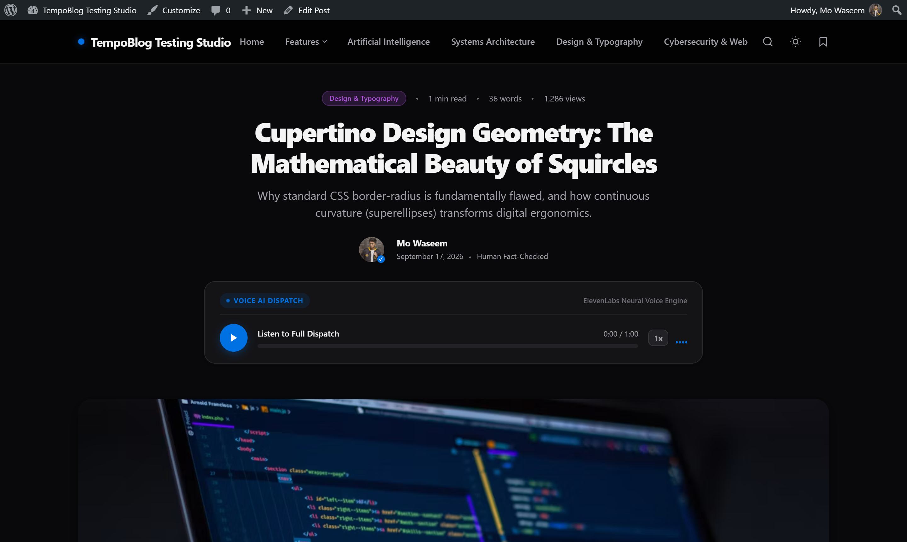Open the bookmarks icon in header
The width and height of the screenshot is (907, 542).
tap(823, 42)
